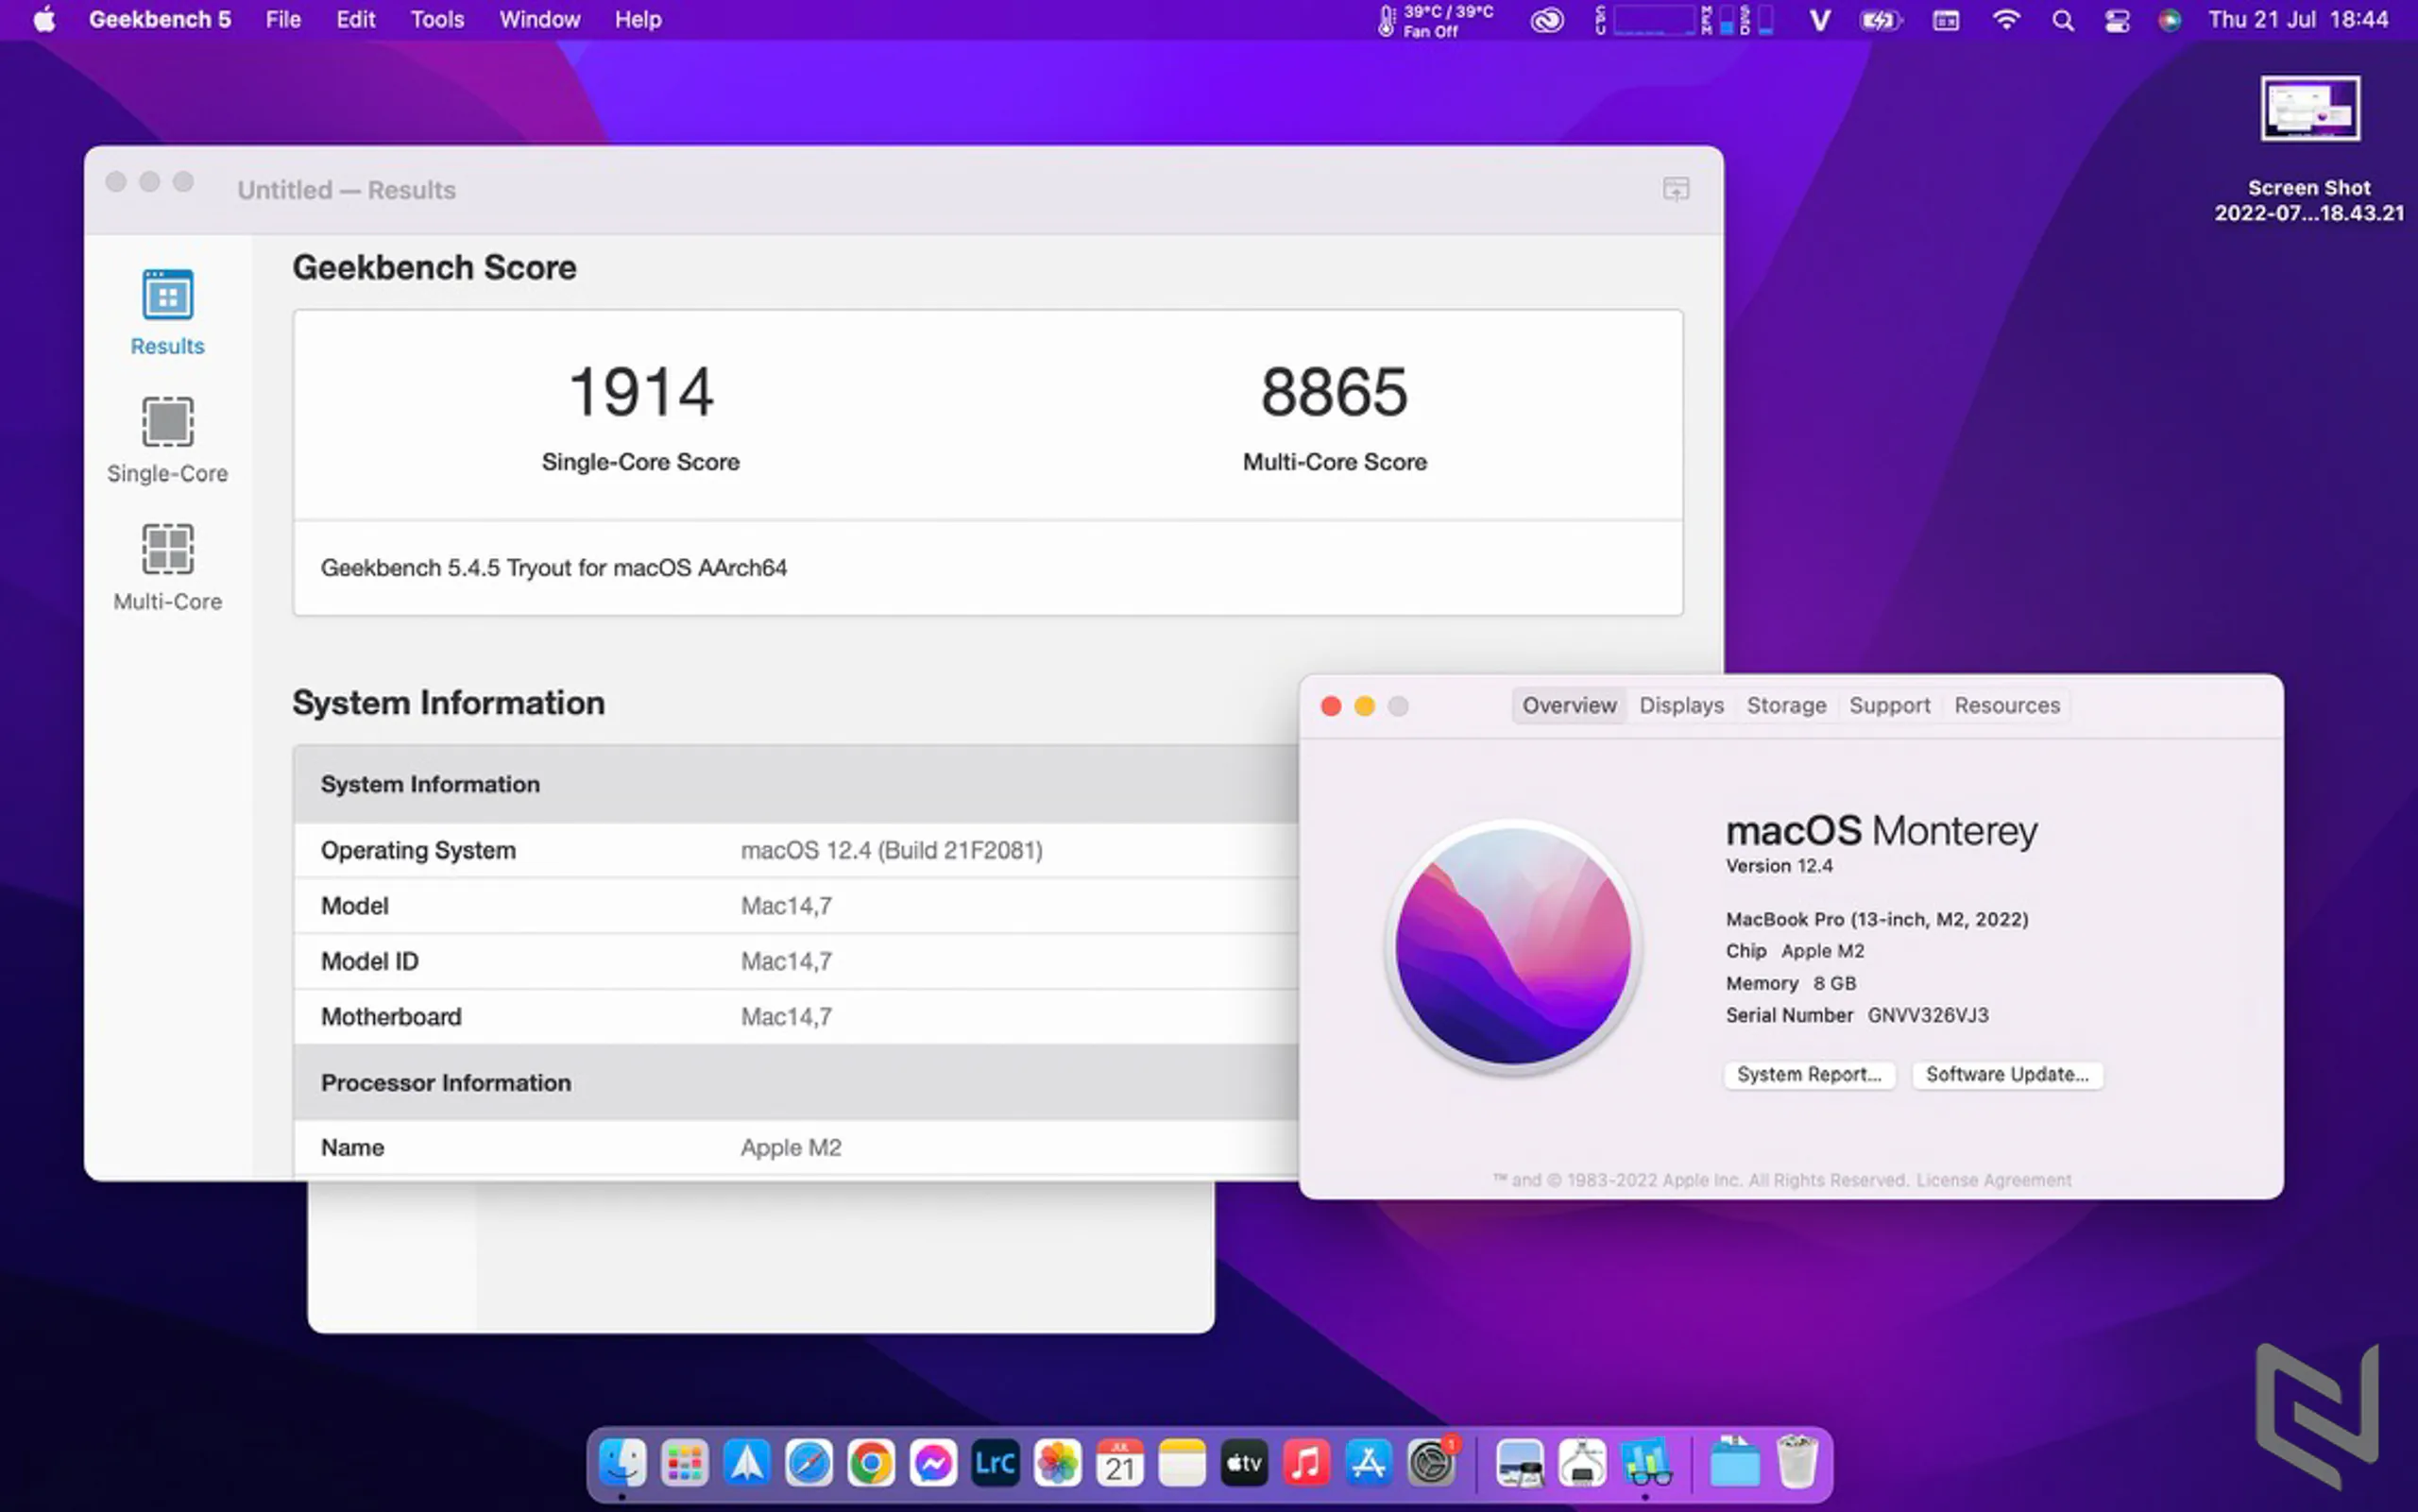Click the battery charging status icon
Screen dimensions: 2418x1512
pos(1880,20)
